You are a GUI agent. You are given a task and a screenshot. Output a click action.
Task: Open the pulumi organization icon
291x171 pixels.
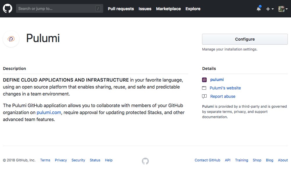pos(204,80)
